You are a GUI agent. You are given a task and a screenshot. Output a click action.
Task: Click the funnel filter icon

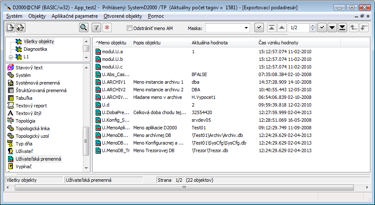pyautogui.click(x=96, y=28)
